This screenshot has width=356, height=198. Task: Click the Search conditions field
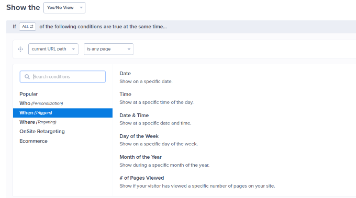tap(63, 77)
